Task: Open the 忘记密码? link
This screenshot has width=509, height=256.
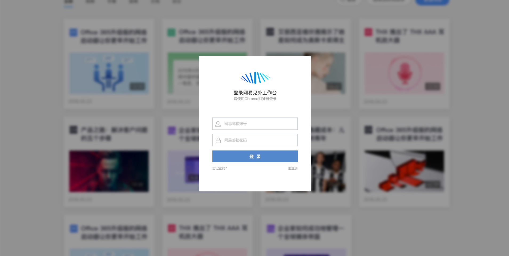Action: pyautogui.click(x=220, y=168)
